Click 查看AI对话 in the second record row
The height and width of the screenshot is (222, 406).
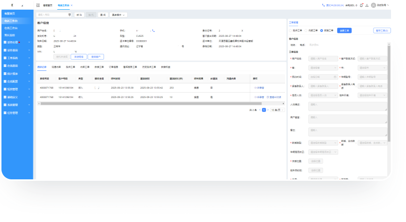(x=274, y=97)
